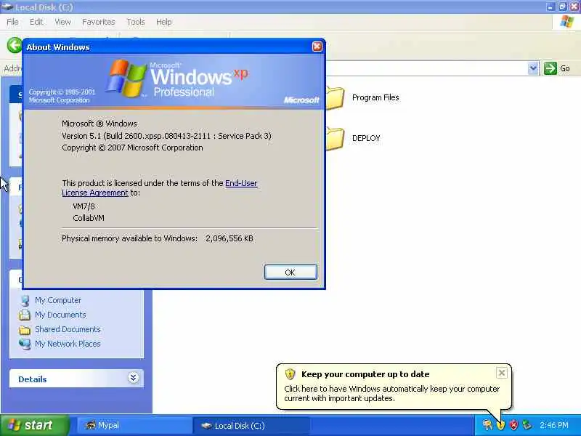The image size is (581, 436).
Task: Open My Computer link in Other Places
Action: [x=58, y=300]
